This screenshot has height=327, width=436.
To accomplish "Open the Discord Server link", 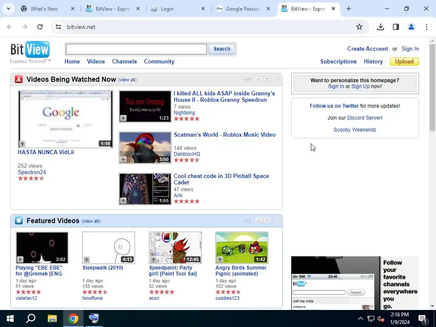I will pos(364,118).
